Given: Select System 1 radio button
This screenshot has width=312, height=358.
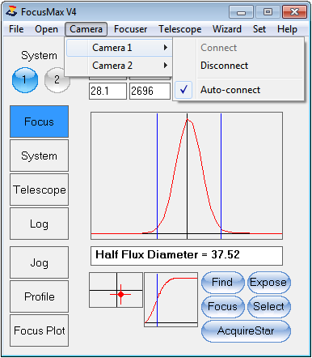Looking at the screenshot, I should [25, 80].
